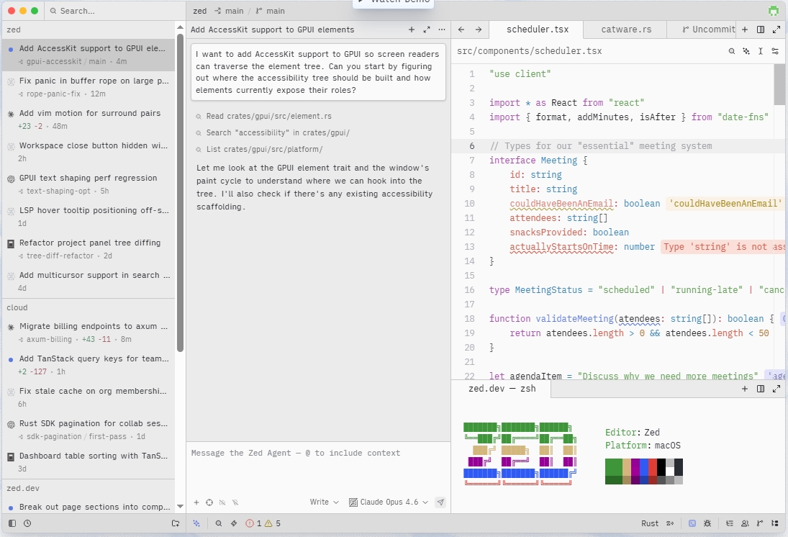Toggle the agent sparkle icon in status bar
This screenshot has width=788, height=537.
pyautogui.click(x=196, y=523)
